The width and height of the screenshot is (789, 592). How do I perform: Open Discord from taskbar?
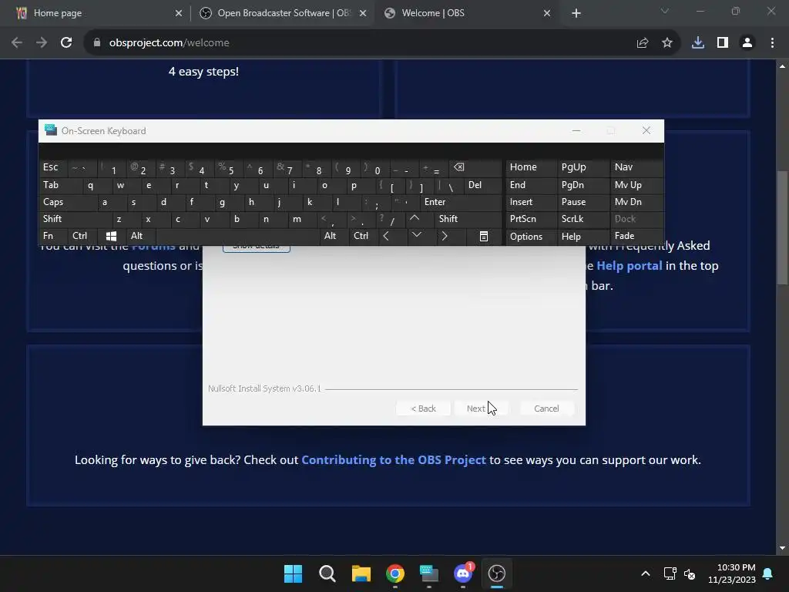pyautogui.click(x=463, y=573)
